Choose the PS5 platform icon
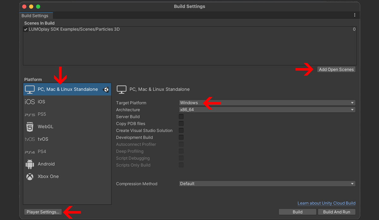 click(30, 114)
